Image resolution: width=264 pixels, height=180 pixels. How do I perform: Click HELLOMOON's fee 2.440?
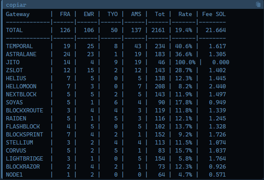coord(217,87)
